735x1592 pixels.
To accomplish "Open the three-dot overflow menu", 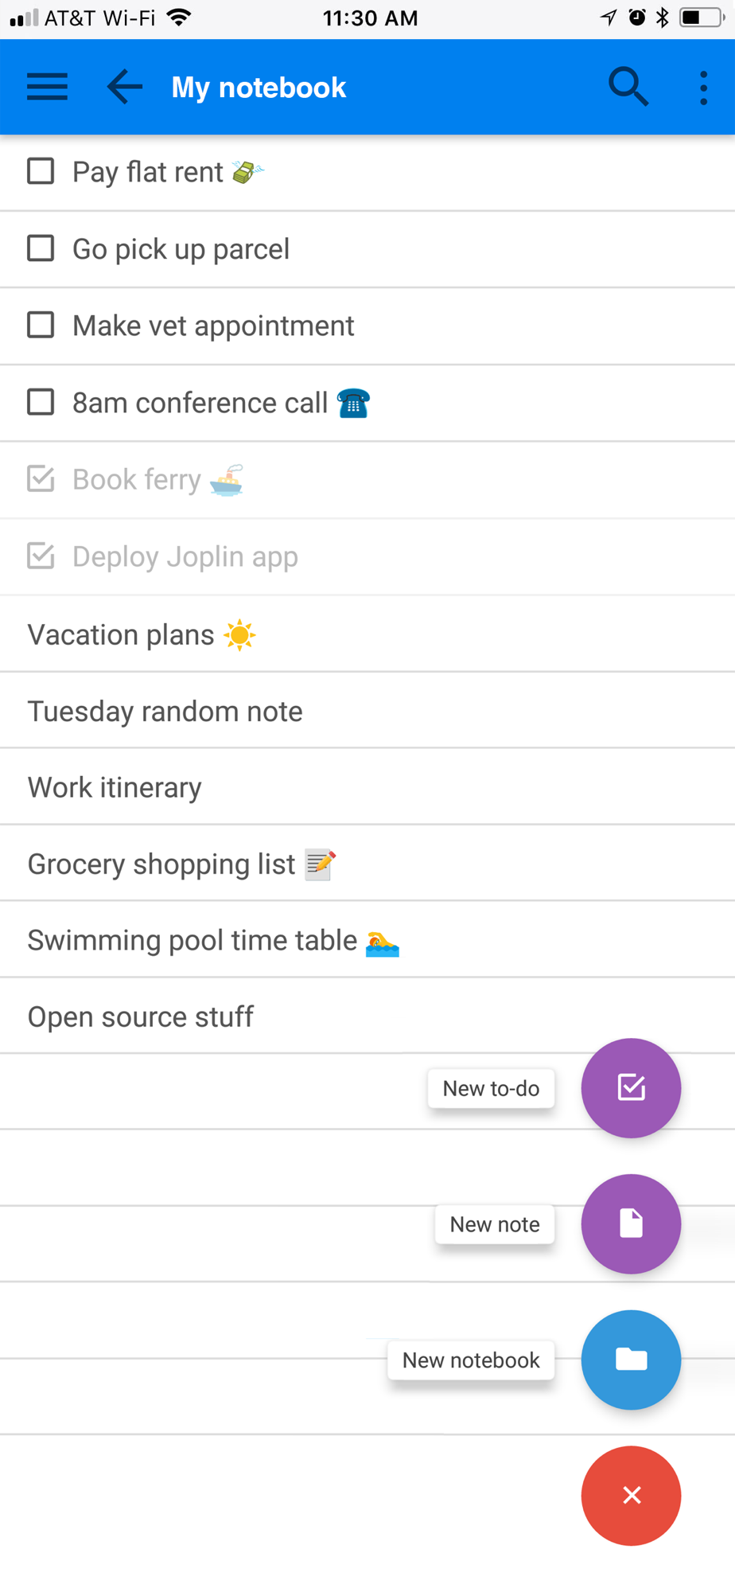I will (x=703, y=88).
